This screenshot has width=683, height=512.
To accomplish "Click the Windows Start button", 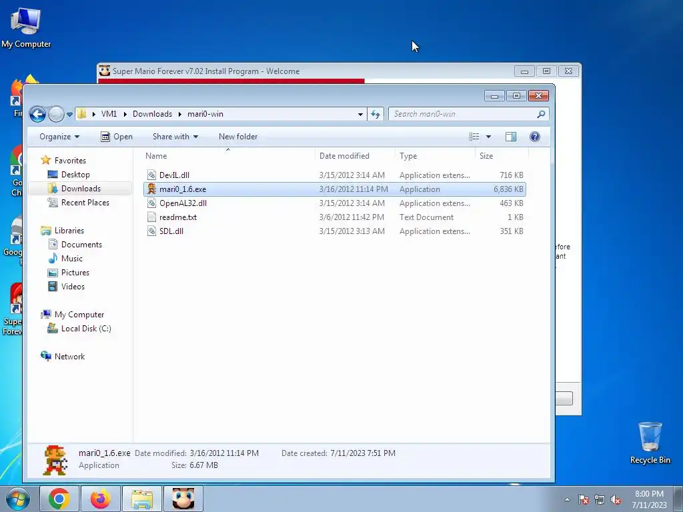I will point(17,499).
